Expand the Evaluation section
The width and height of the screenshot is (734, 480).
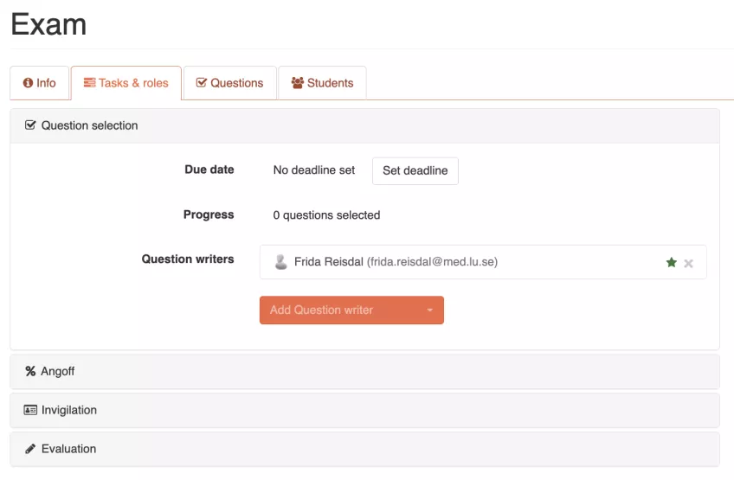(x=364, y=449)
